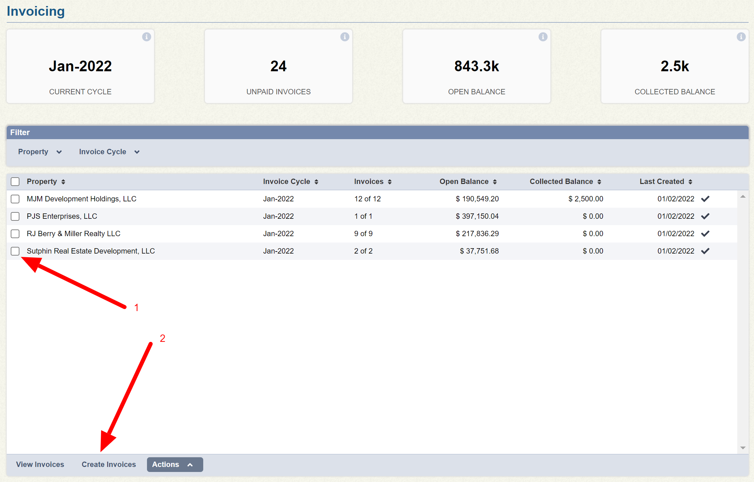
Task: Click open balance $ 37,751.68
Action: [479, 251]
